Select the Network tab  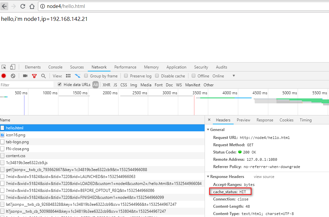click(99, 67)
